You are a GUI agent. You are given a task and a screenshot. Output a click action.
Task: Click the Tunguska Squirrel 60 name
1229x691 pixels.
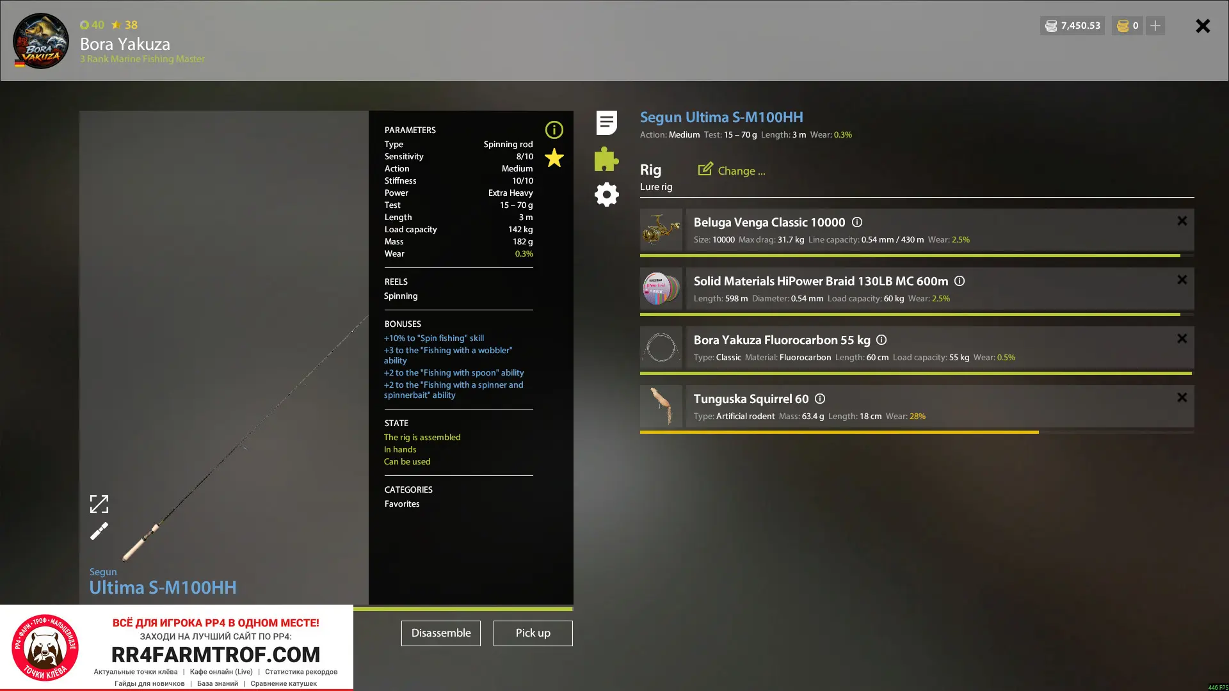coord(751,399)
